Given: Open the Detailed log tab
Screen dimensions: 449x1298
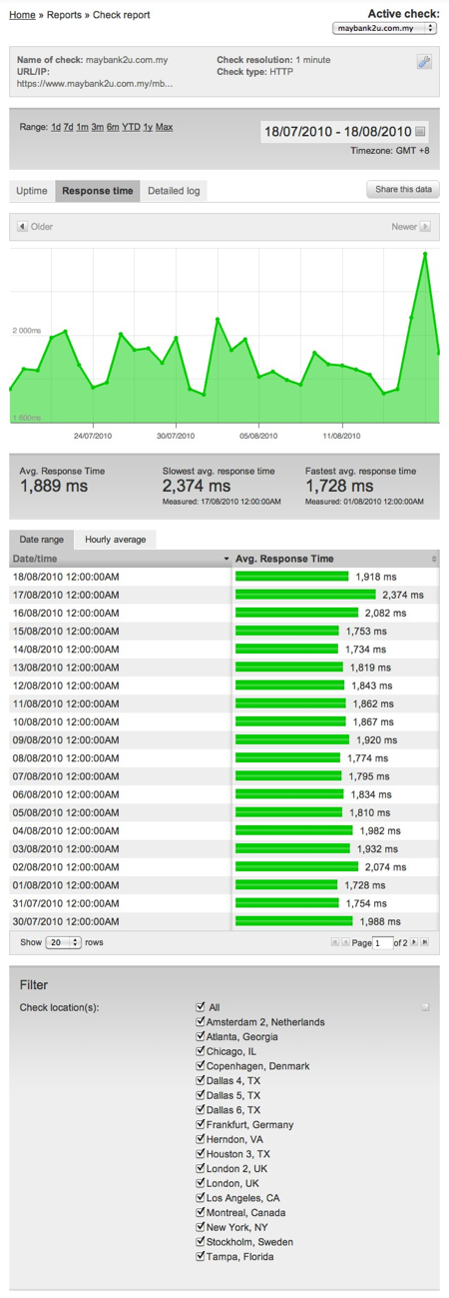Looking at the screenshot, I should (x=174, y=191).
